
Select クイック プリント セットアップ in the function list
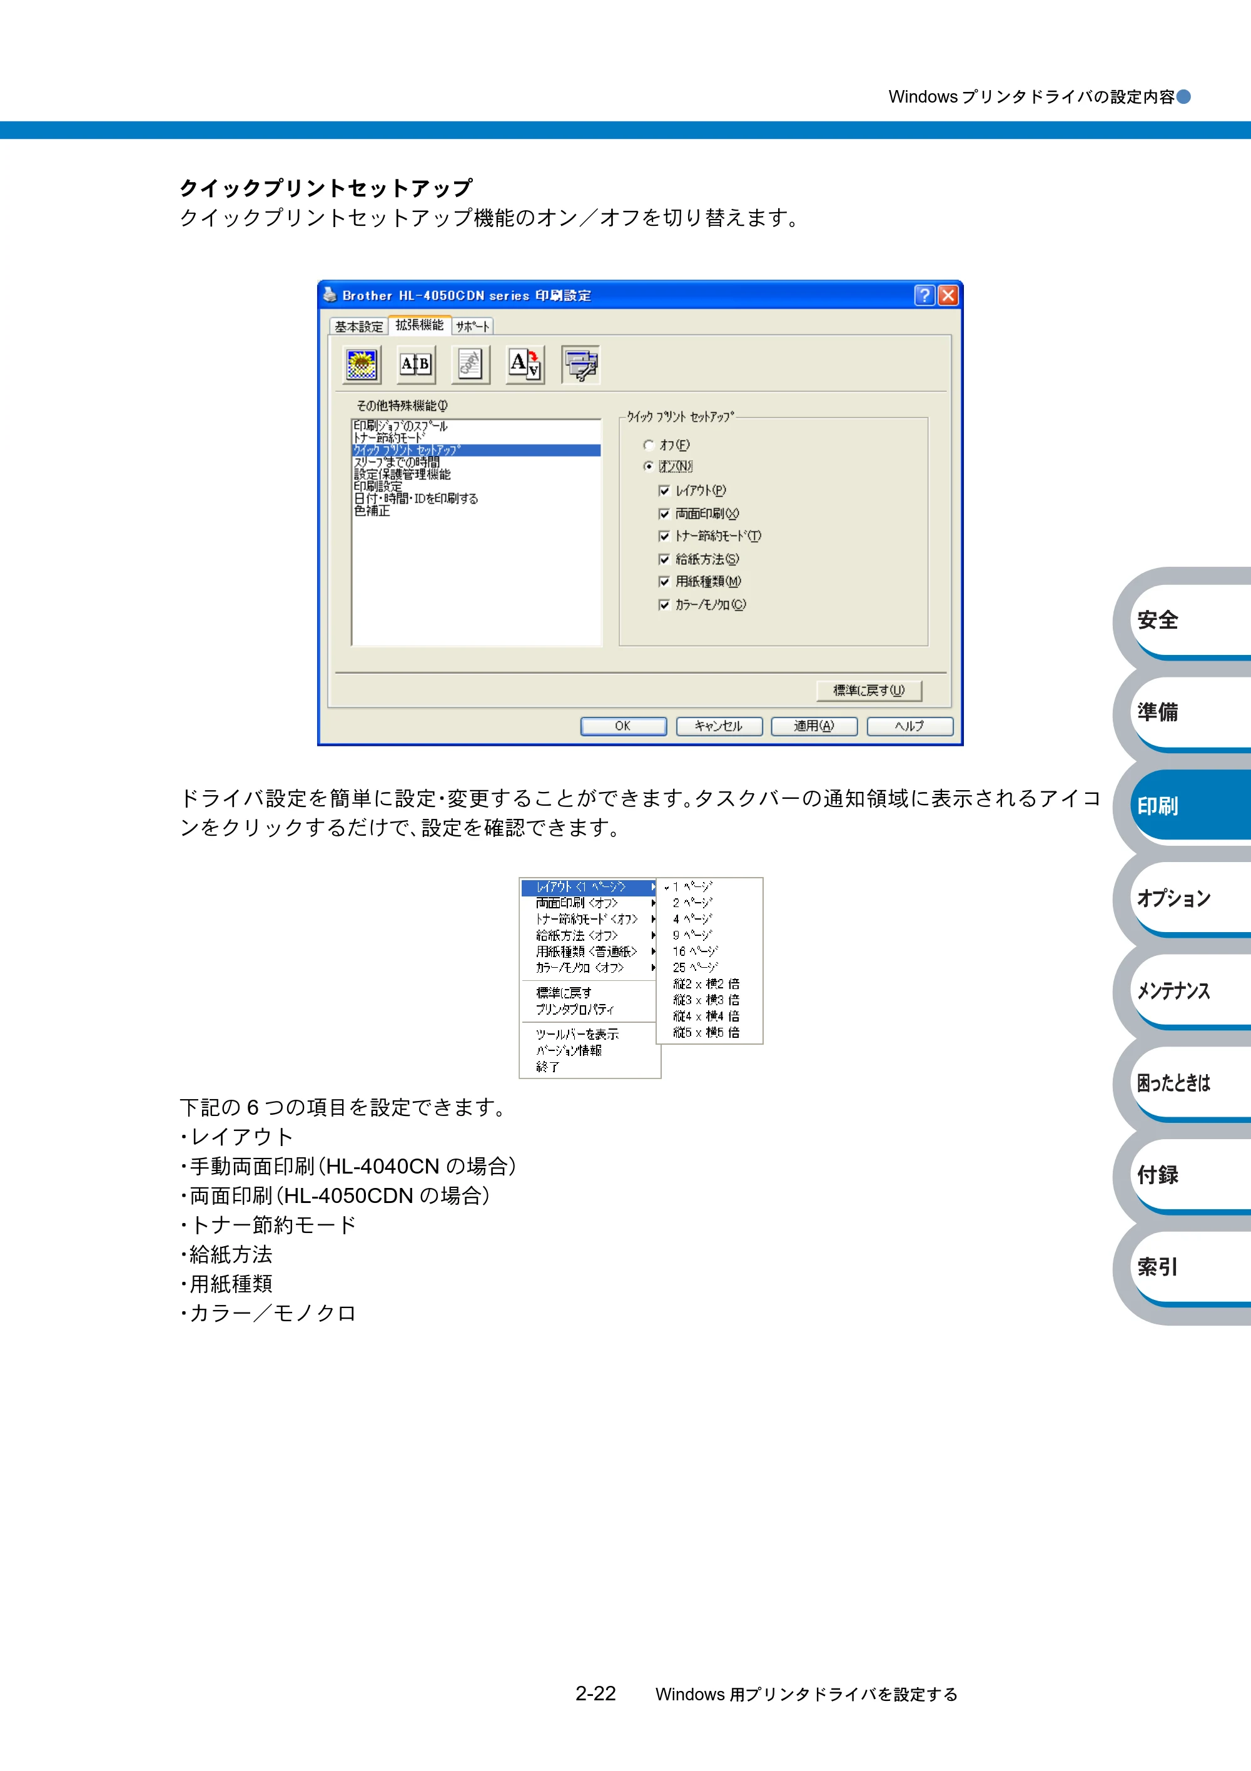[477, 450]
